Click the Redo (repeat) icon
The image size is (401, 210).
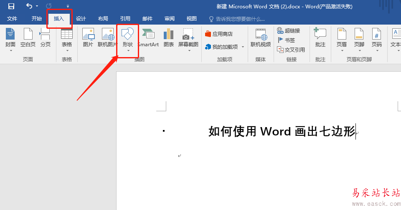[x=48, y=6]
